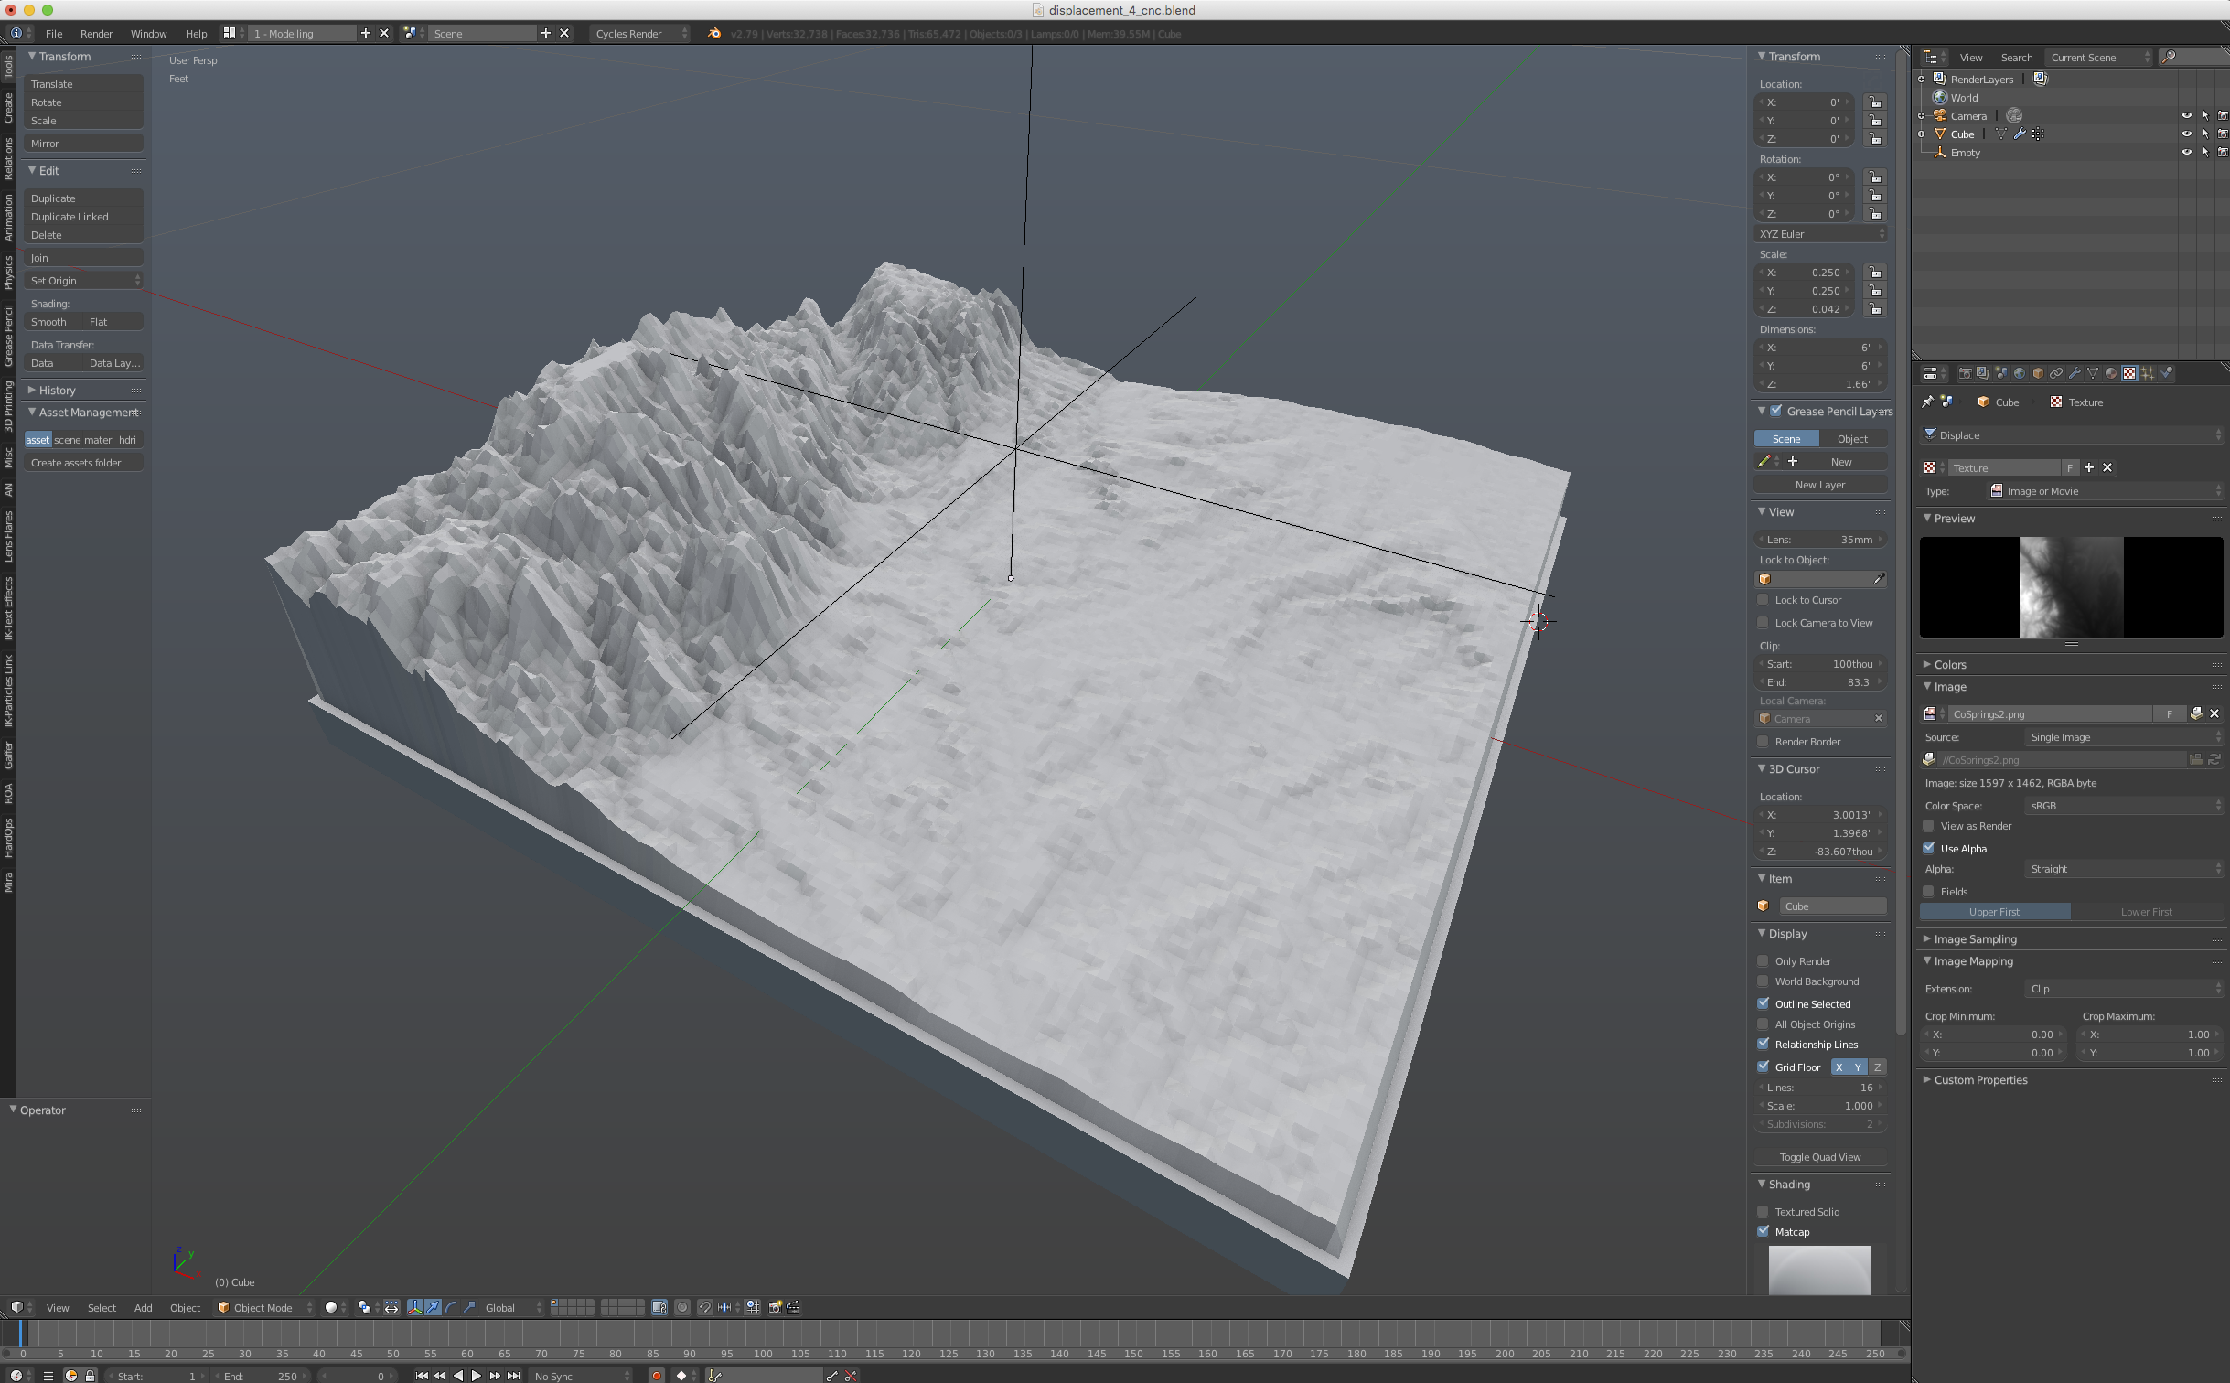Open the Color Space sRGB dropdown
The image size is (2230, 1383).
2124,806
